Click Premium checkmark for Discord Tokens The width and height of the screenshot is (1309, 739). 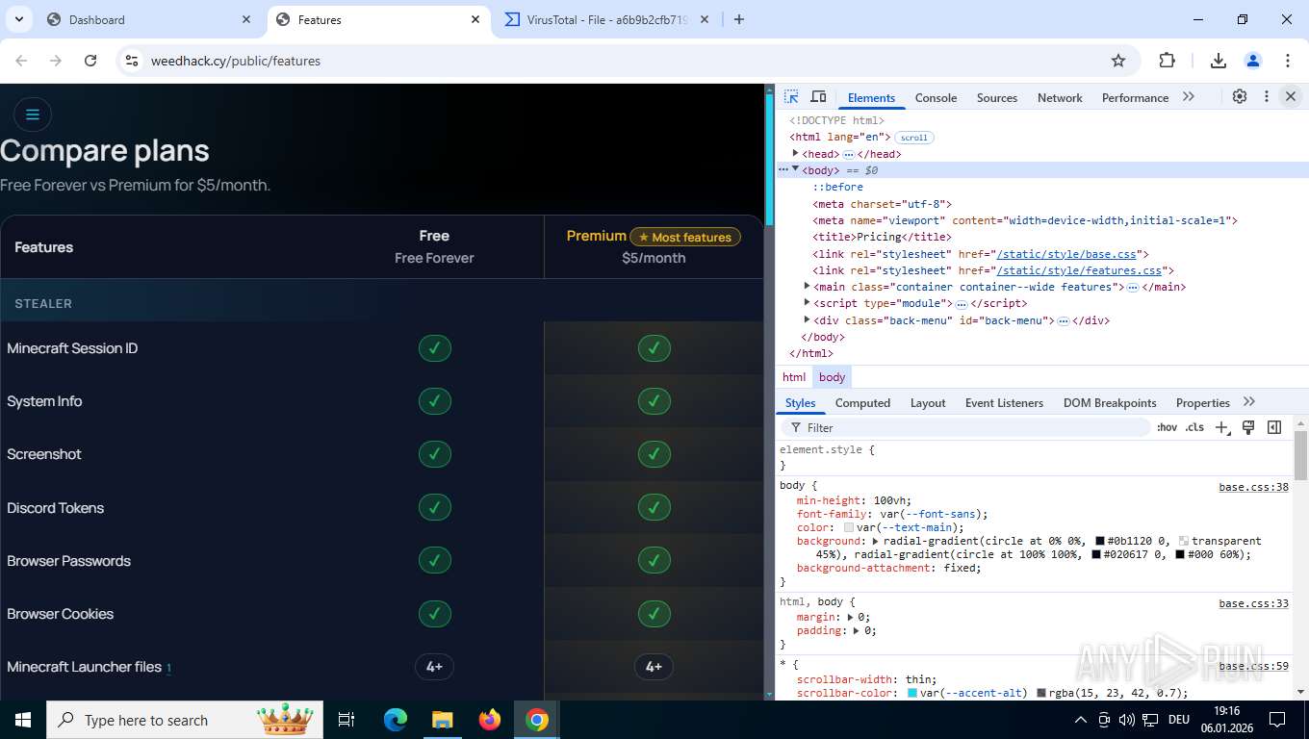click(x=654, y=507)
